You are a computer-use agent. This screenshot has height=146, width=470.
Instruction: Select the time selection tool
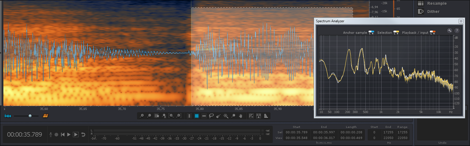point(189,116)
